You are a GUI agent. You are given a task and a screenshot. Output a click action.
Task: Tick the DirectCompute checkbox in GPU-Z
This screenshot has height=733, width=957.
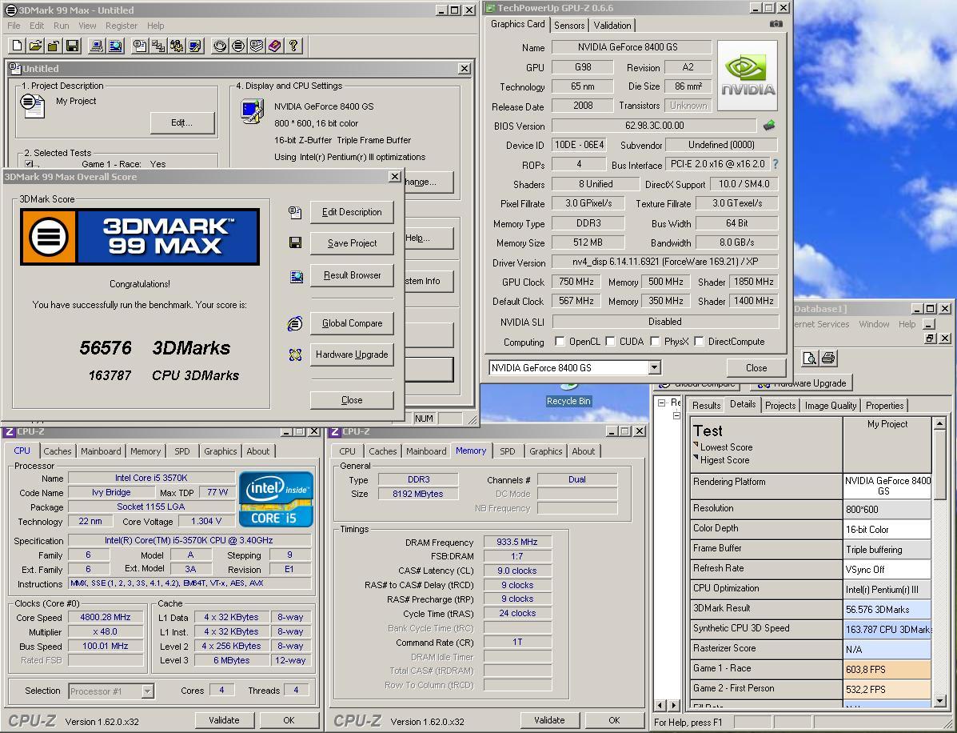tap(699, 342)
